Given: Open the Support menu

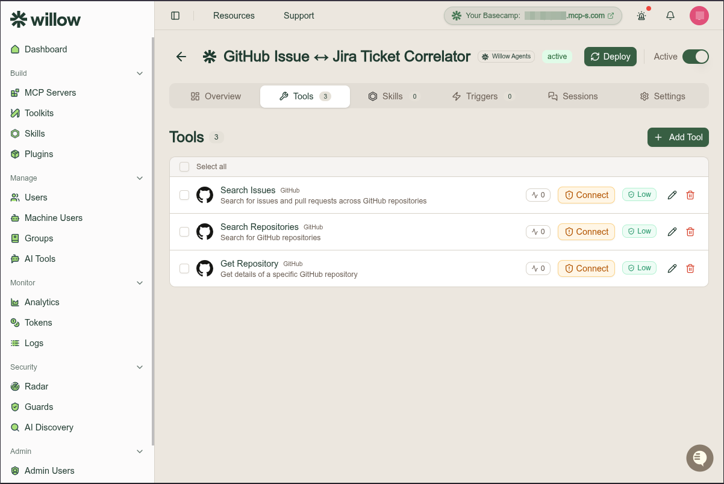Looking at the screenshot, I should tap(299, 16).
